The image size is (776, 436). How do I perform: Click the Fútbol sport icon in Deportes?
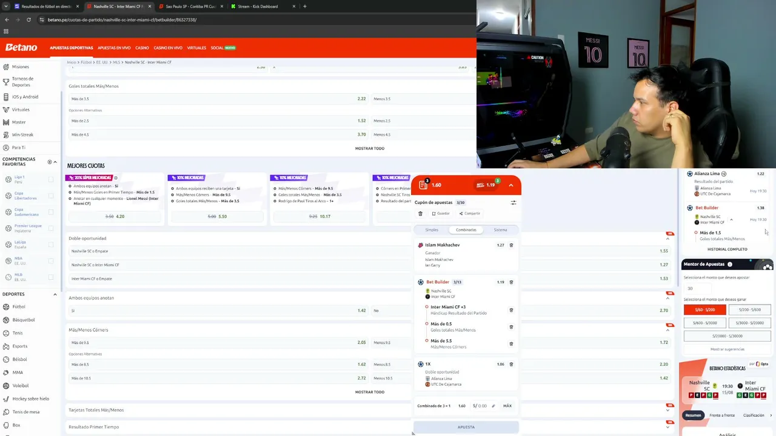click(5, 307)
